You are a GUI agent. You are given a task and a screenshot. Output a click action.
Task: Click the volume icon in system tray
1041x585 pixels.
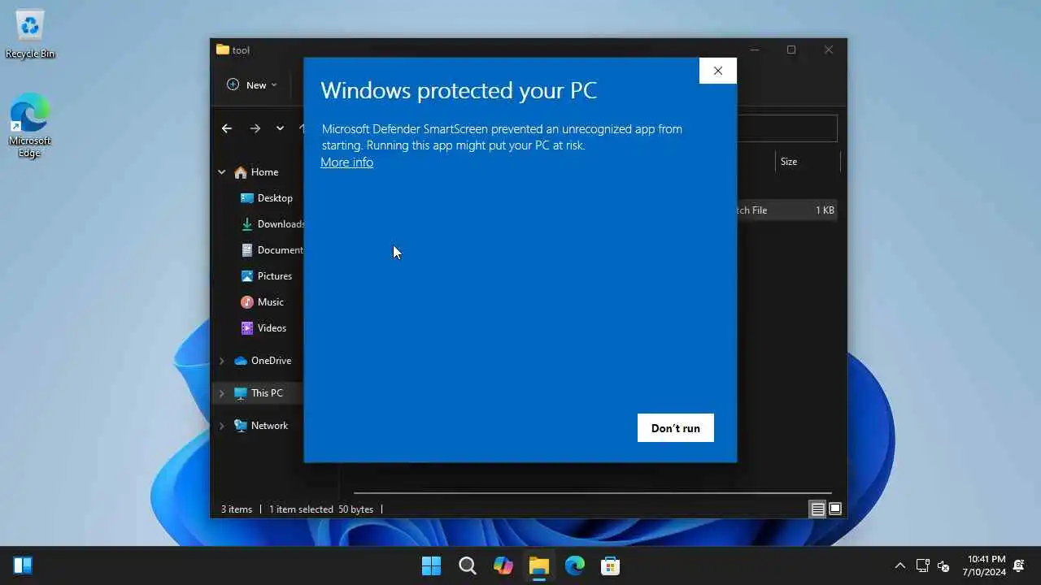coord(943,565)
